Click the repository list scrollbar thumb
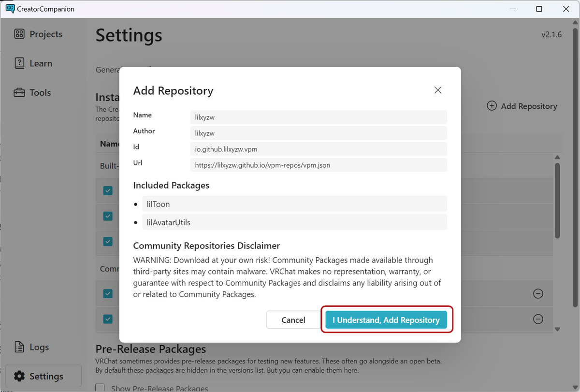This screenshot has width=580, height=392. click(557, 200)
